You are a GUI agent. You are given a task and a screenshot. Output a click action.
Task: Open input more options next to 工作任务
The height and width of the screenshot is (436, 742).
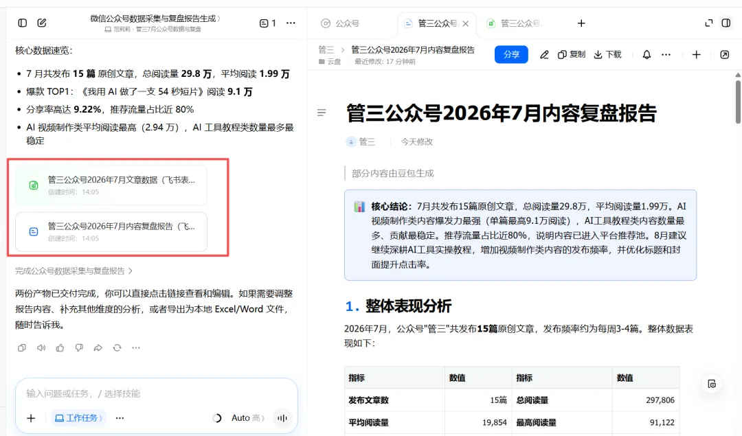(120, 418)
